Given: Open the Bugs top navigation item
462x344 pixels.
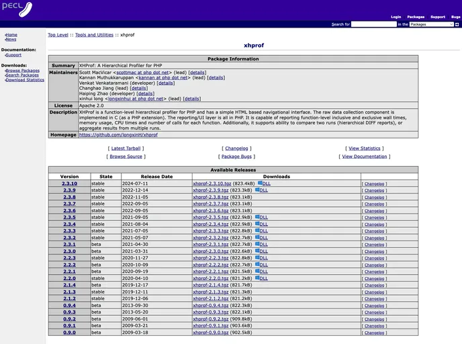Looking at the screenshot, I should coord(455,17).
